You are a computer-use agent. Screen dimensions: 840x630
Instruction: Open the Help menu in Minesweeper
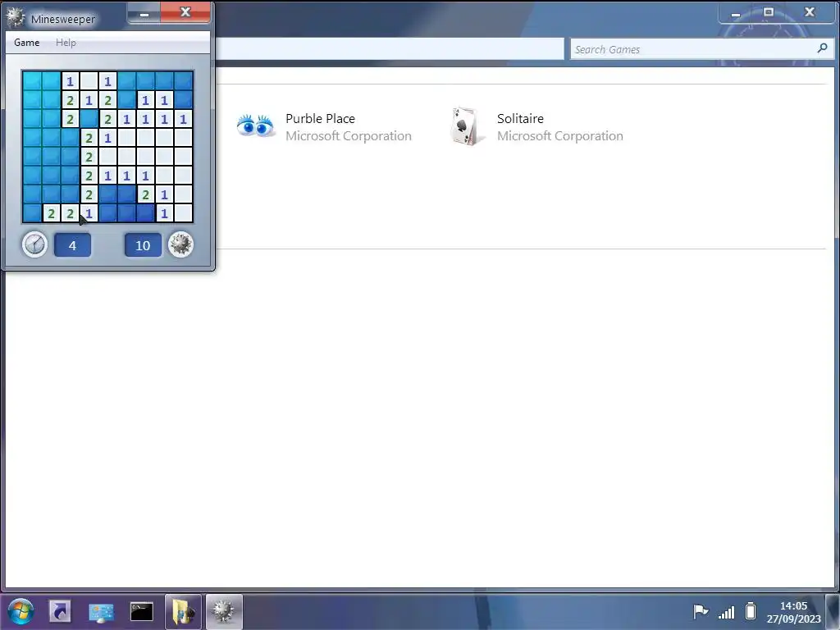(x=66, y=43)
